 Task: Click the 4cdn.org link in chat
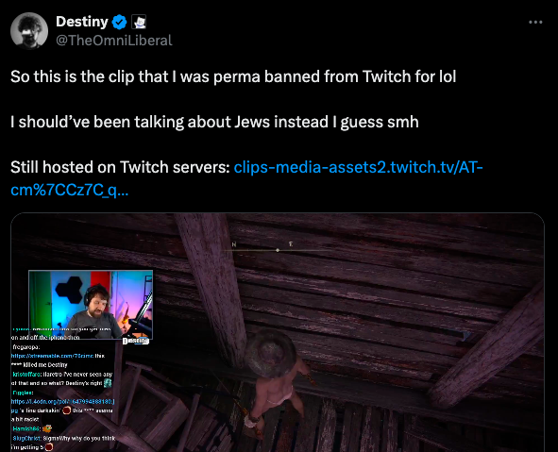(x=62, y=401)
